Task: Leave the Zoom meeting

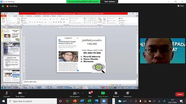Action: point(180,94)
